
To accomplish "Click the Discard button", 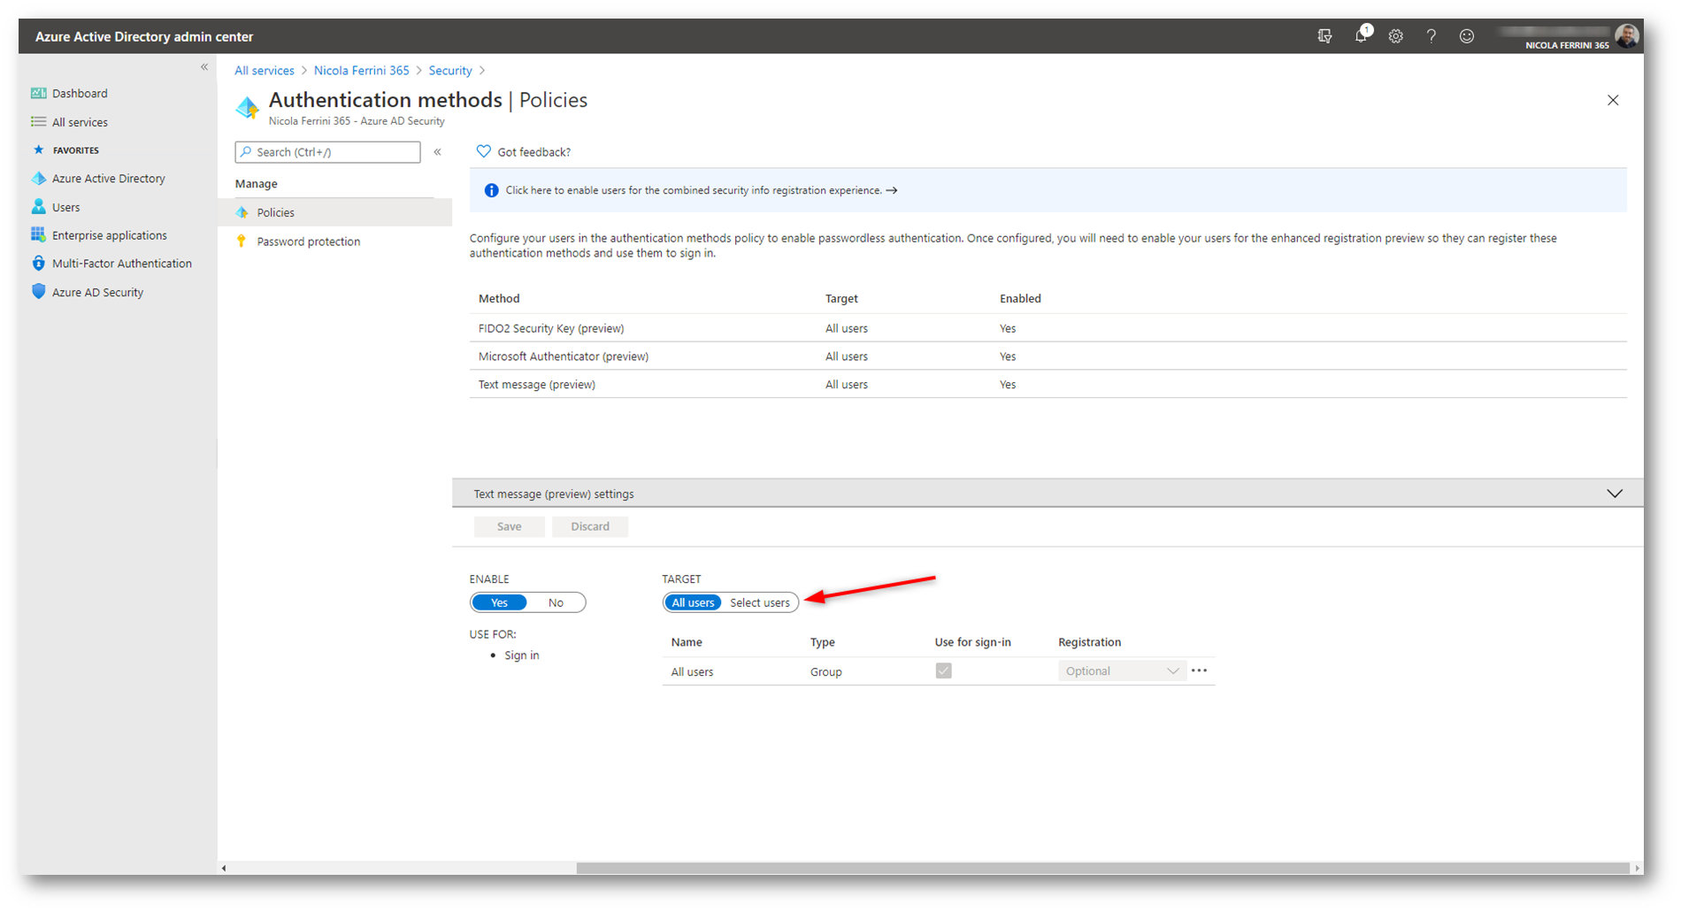I will (590, 526).
